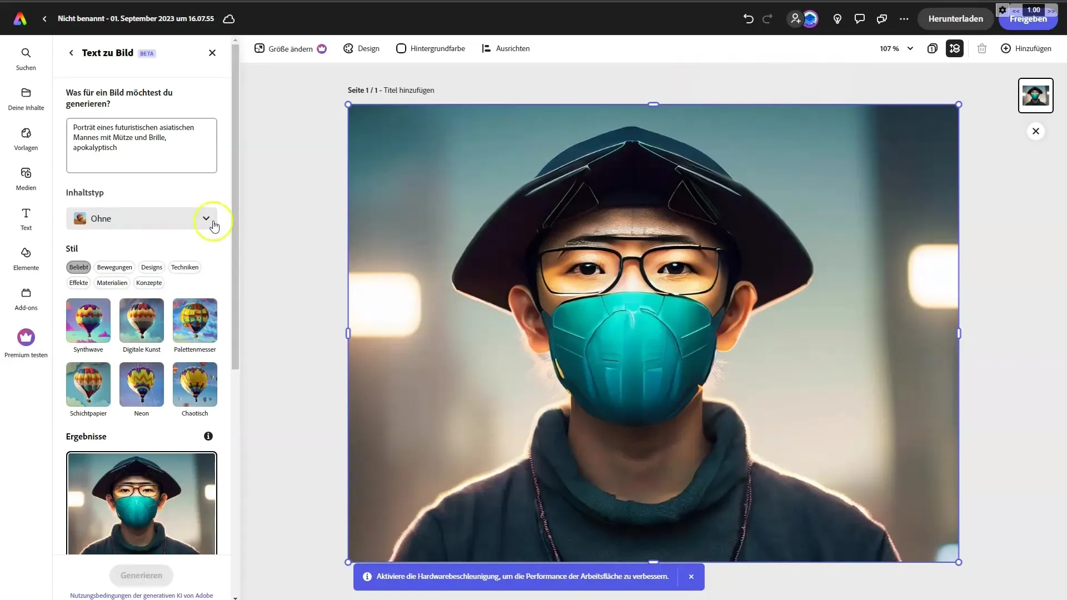
Task: Open the 107 % zoom dropdown
Action: tap(896, 49)
